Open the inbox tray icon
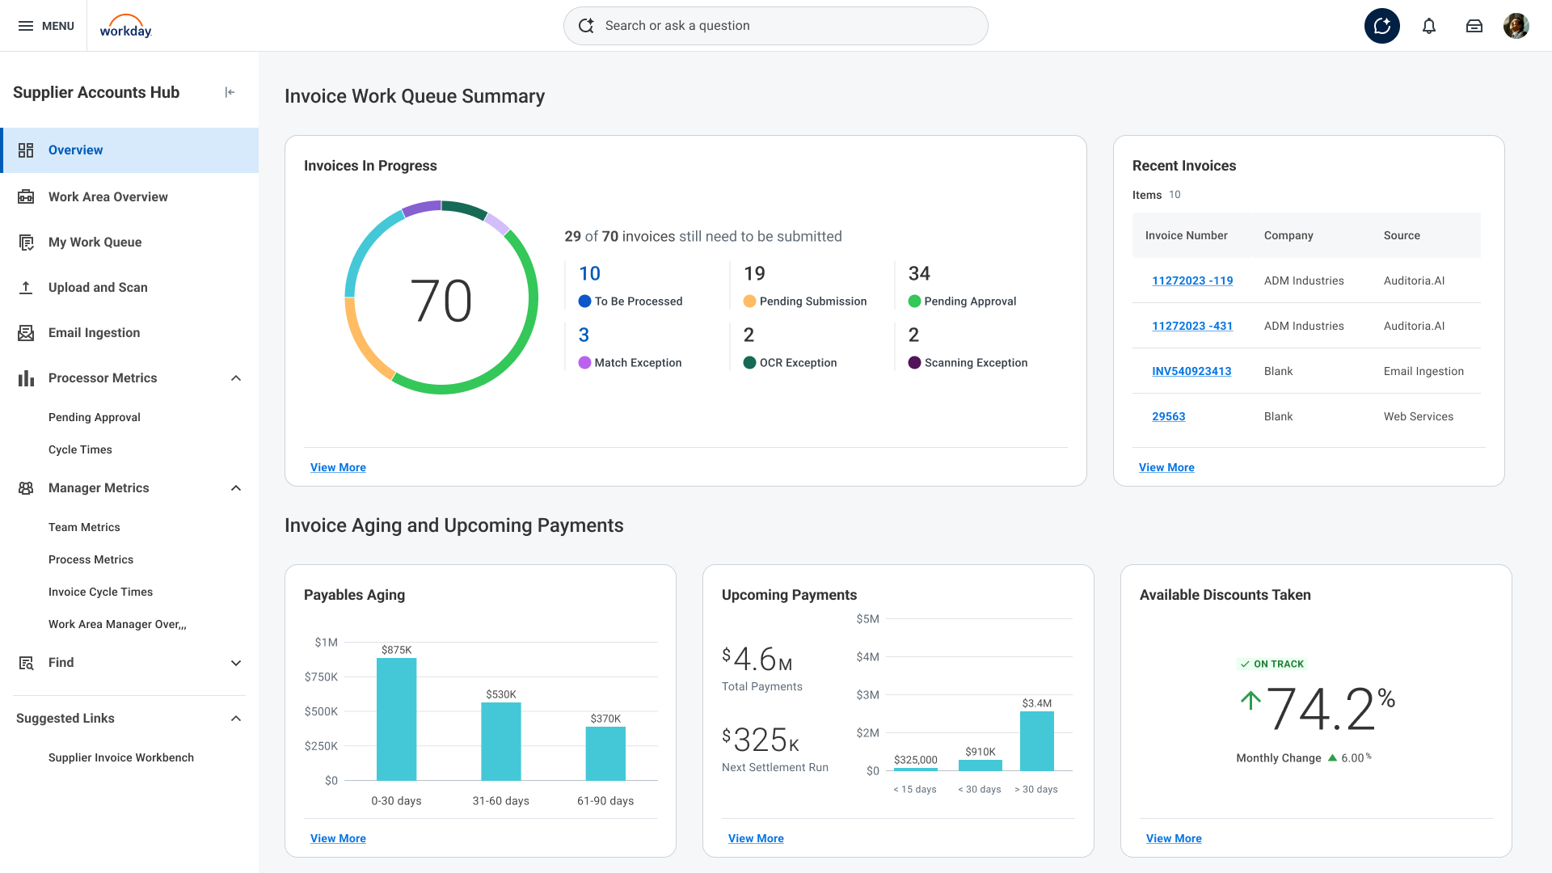The width and height of the screenshot is (1552, 873). 1474,26
